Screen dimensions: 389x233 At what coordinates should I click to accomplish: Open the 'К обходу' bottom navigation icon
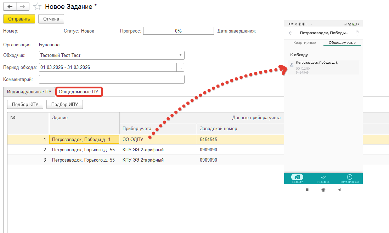pos(297,177)
